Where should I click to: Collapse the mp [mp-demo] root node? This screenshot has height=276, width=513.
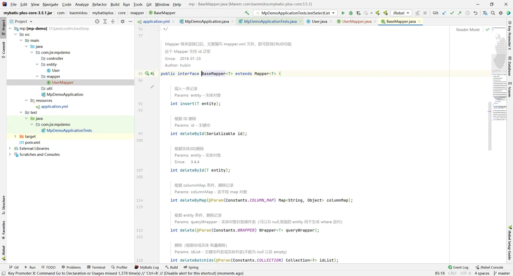pyautogui.click(x=10, y=29)
